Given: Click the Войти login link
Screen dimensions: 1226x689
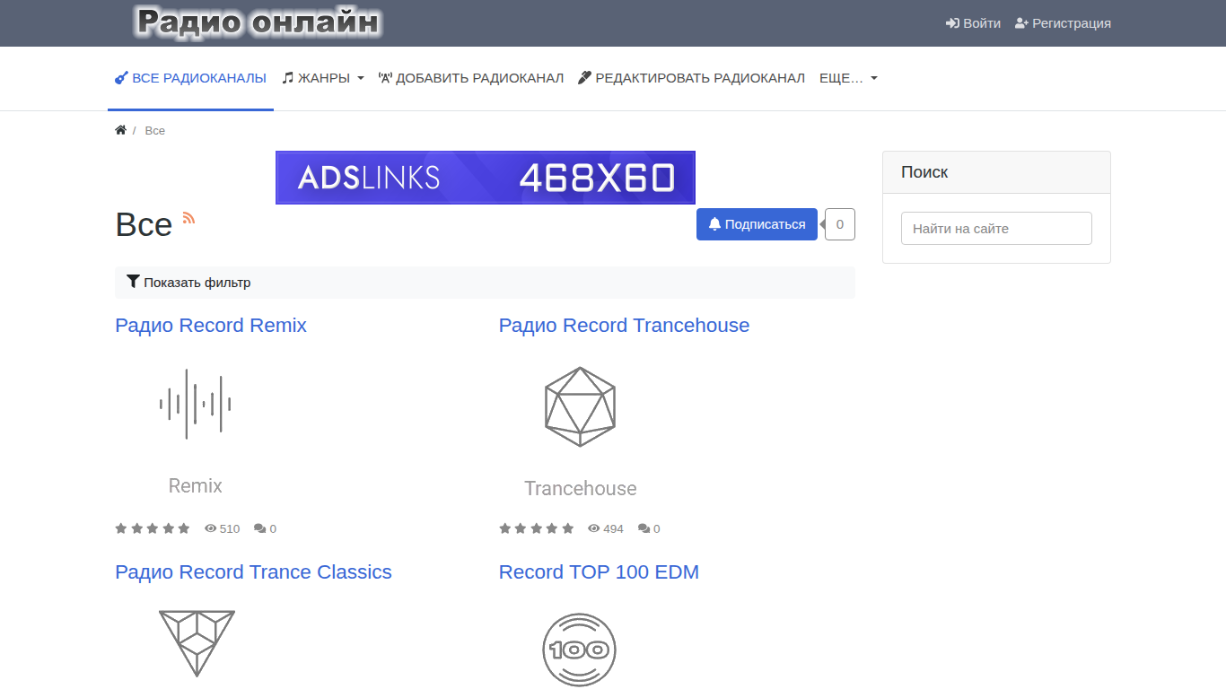Looking at the screenshot, I should pyautogui.click(x=973, y=23).
